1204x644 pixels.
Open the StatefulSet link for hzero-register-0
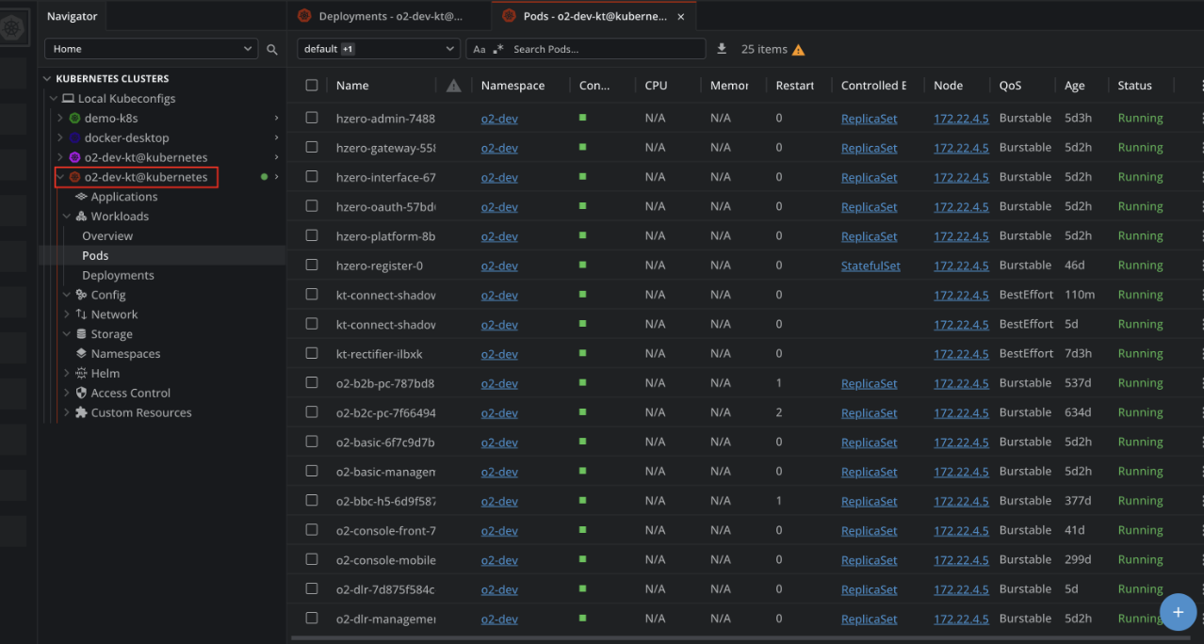click(870, 266)
